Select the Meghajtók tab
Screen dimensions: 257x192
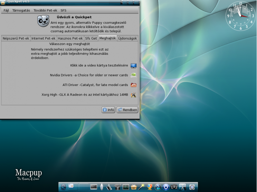[107, 38]
